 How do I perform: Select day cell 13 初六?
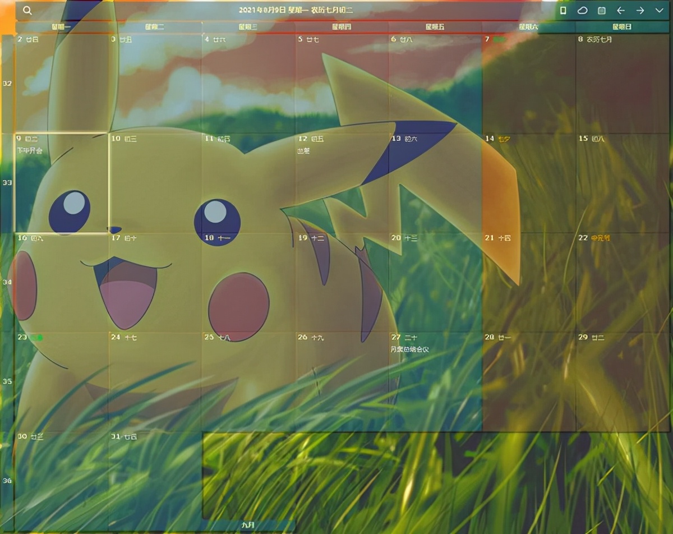pos(435,183)
